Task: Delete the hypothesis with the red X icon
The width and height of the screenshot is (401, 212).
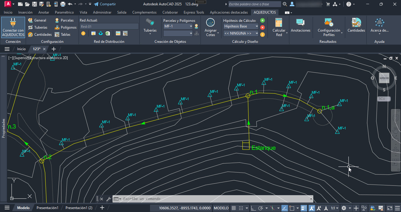Action: [x=262, y=27]
